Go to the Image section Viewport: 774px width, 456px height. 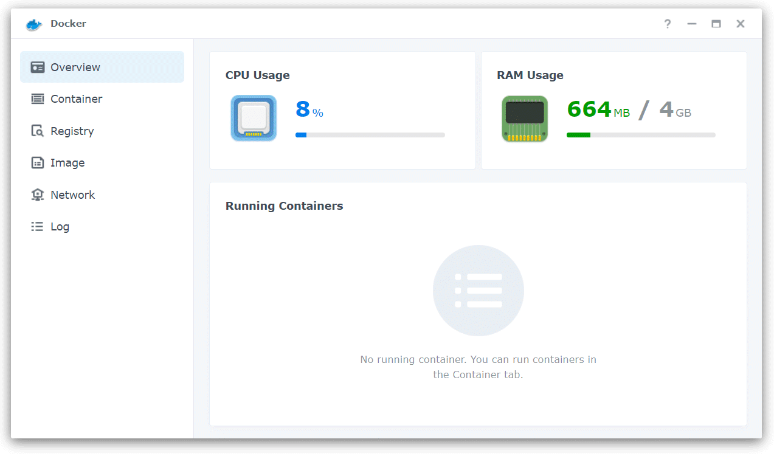coord(102,163)
